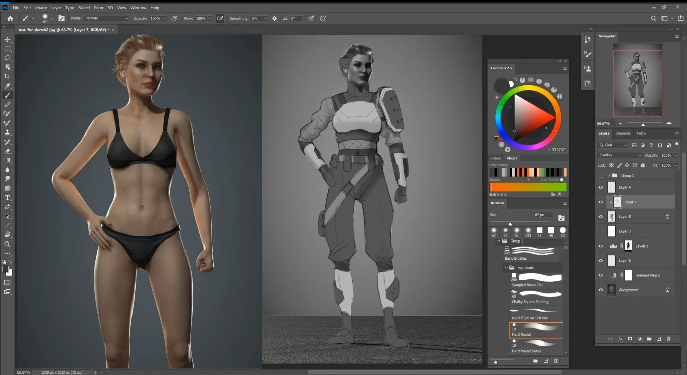Select the Brush tool in toolbar

7,95
